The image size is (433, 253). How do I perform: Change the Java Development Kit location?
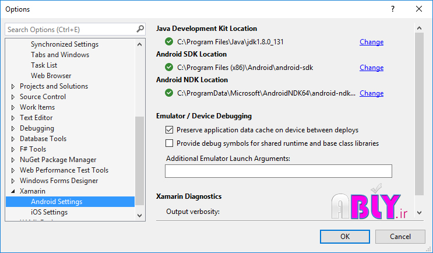[x=371, y=42]
